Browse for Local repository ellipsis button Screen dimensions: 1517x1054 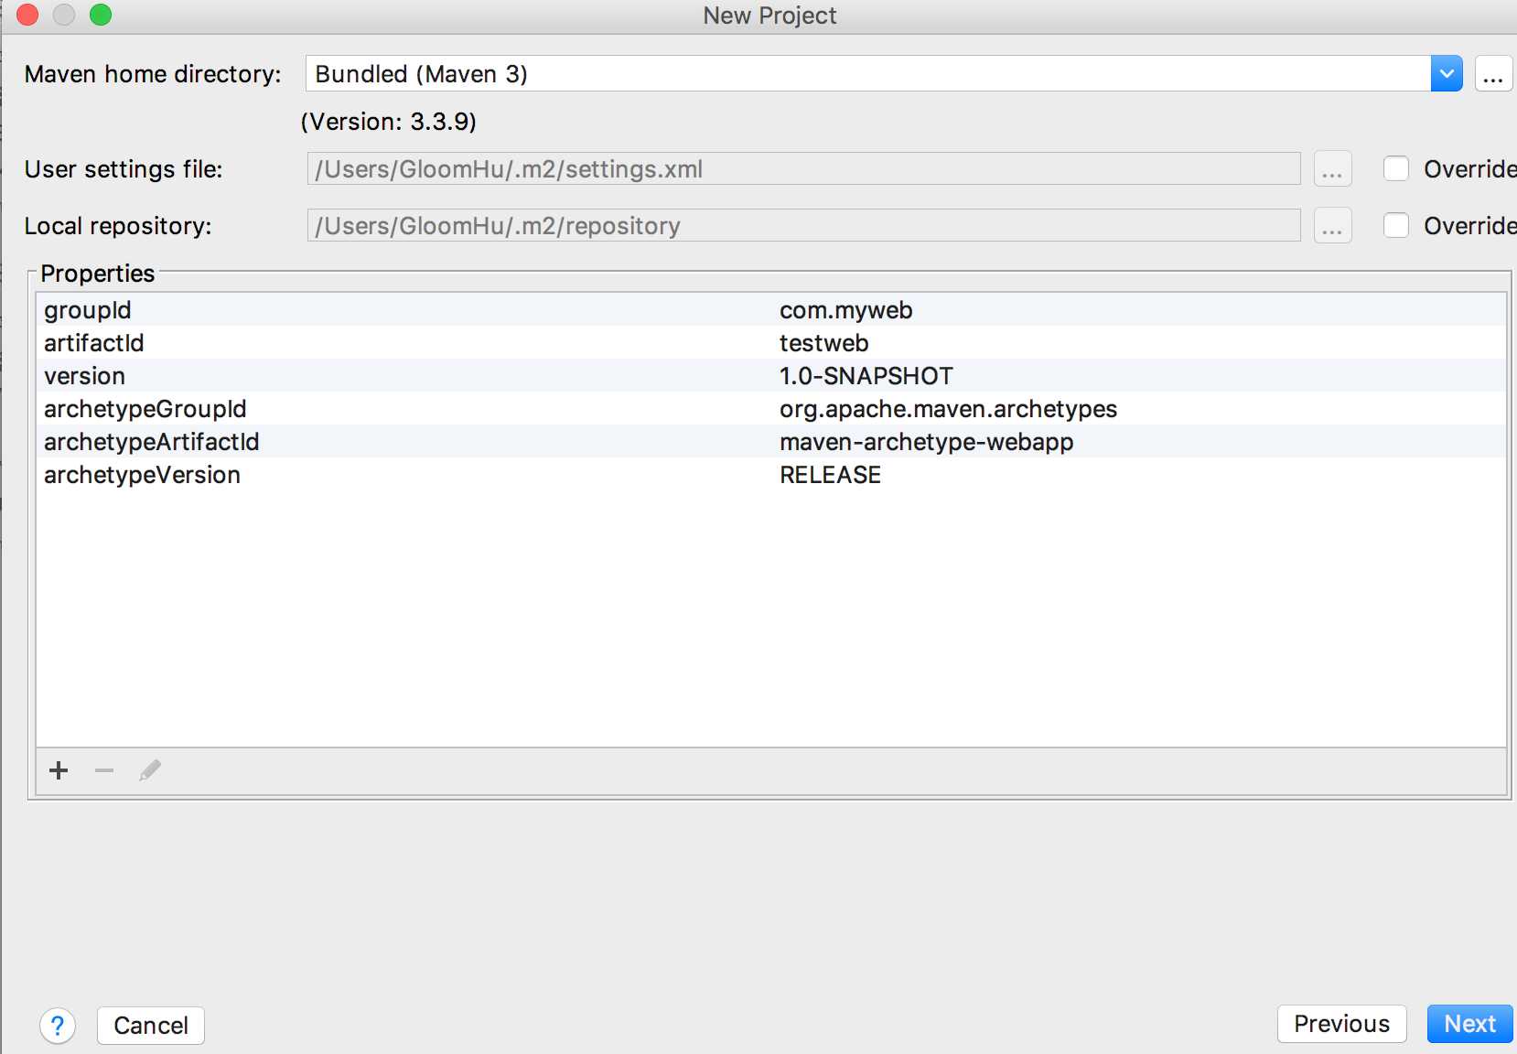[x=1332, y=226]
